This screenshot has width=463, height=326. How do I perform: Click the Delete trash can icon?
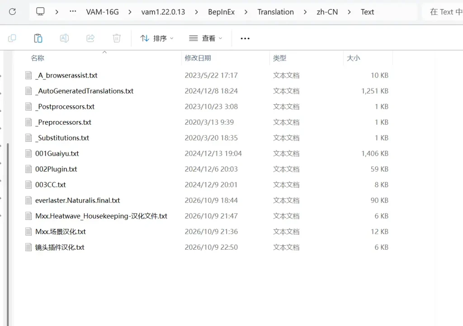[117, 38]
